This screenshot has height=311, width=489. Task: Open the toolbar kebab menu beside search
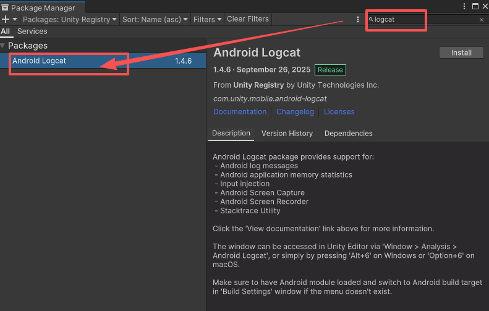click(x=358, y=19)
